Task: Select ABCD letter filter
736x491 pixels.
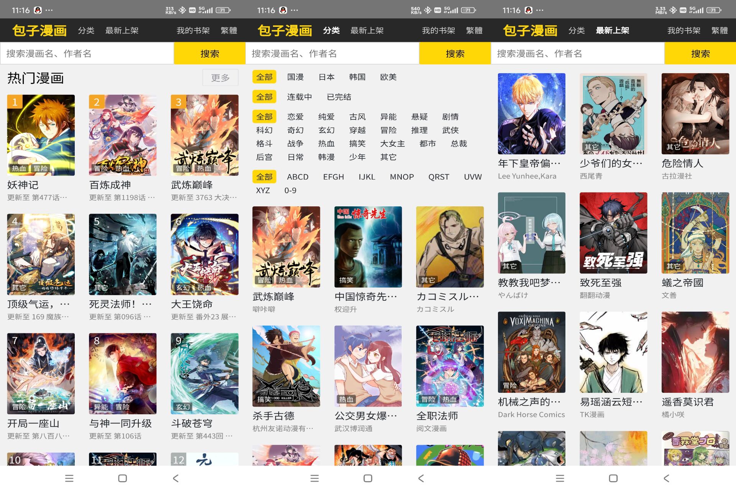Action: point(297,177)
